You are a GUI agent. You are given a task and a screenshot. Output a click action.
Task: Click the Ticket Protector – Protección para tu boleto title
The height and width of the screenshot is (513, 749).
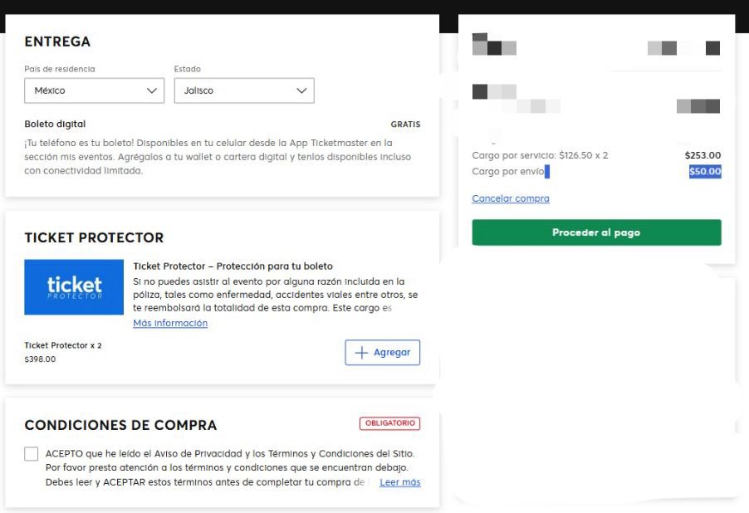233,266
